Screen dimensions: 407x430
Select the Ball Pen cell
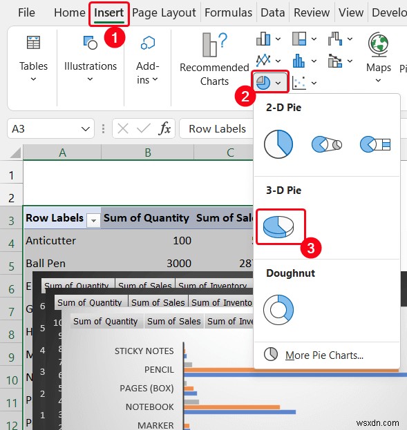(x=62, y=263)
